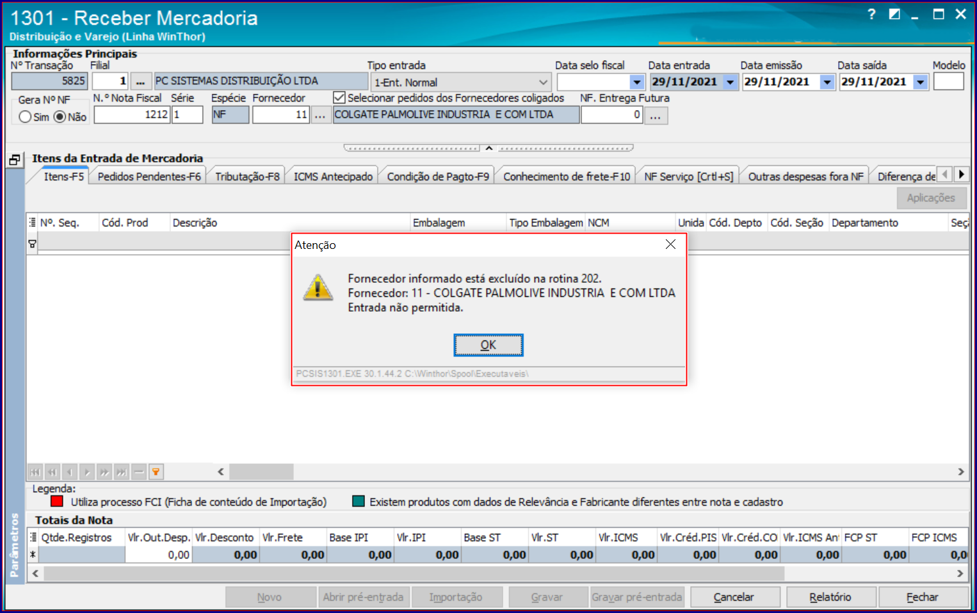Screen dimensions: 977x613
Task: Click the totals grid column chooser icon
Action: [33, 537]
